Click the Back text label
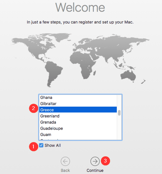 click(x=65, y=170)
